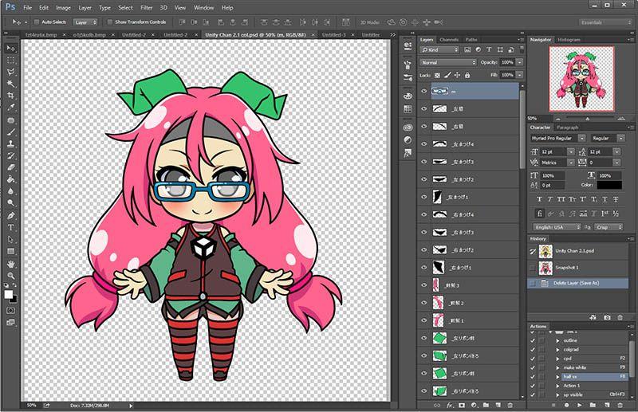The image size is (638, 412).
Task: Select the Delete Layer (Save As) history state
Action: [577, 283]
